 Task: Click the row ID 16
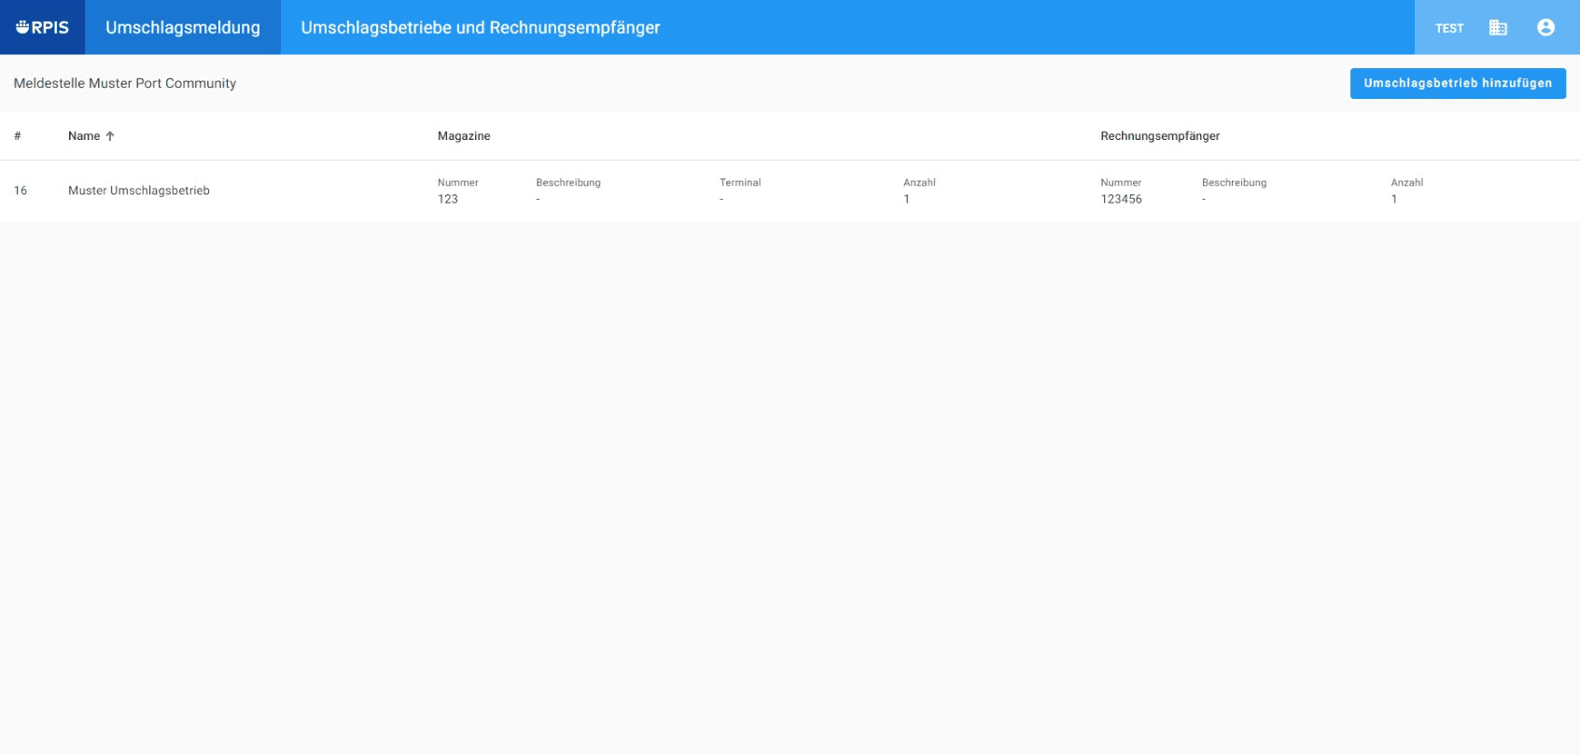coord(21,190)
